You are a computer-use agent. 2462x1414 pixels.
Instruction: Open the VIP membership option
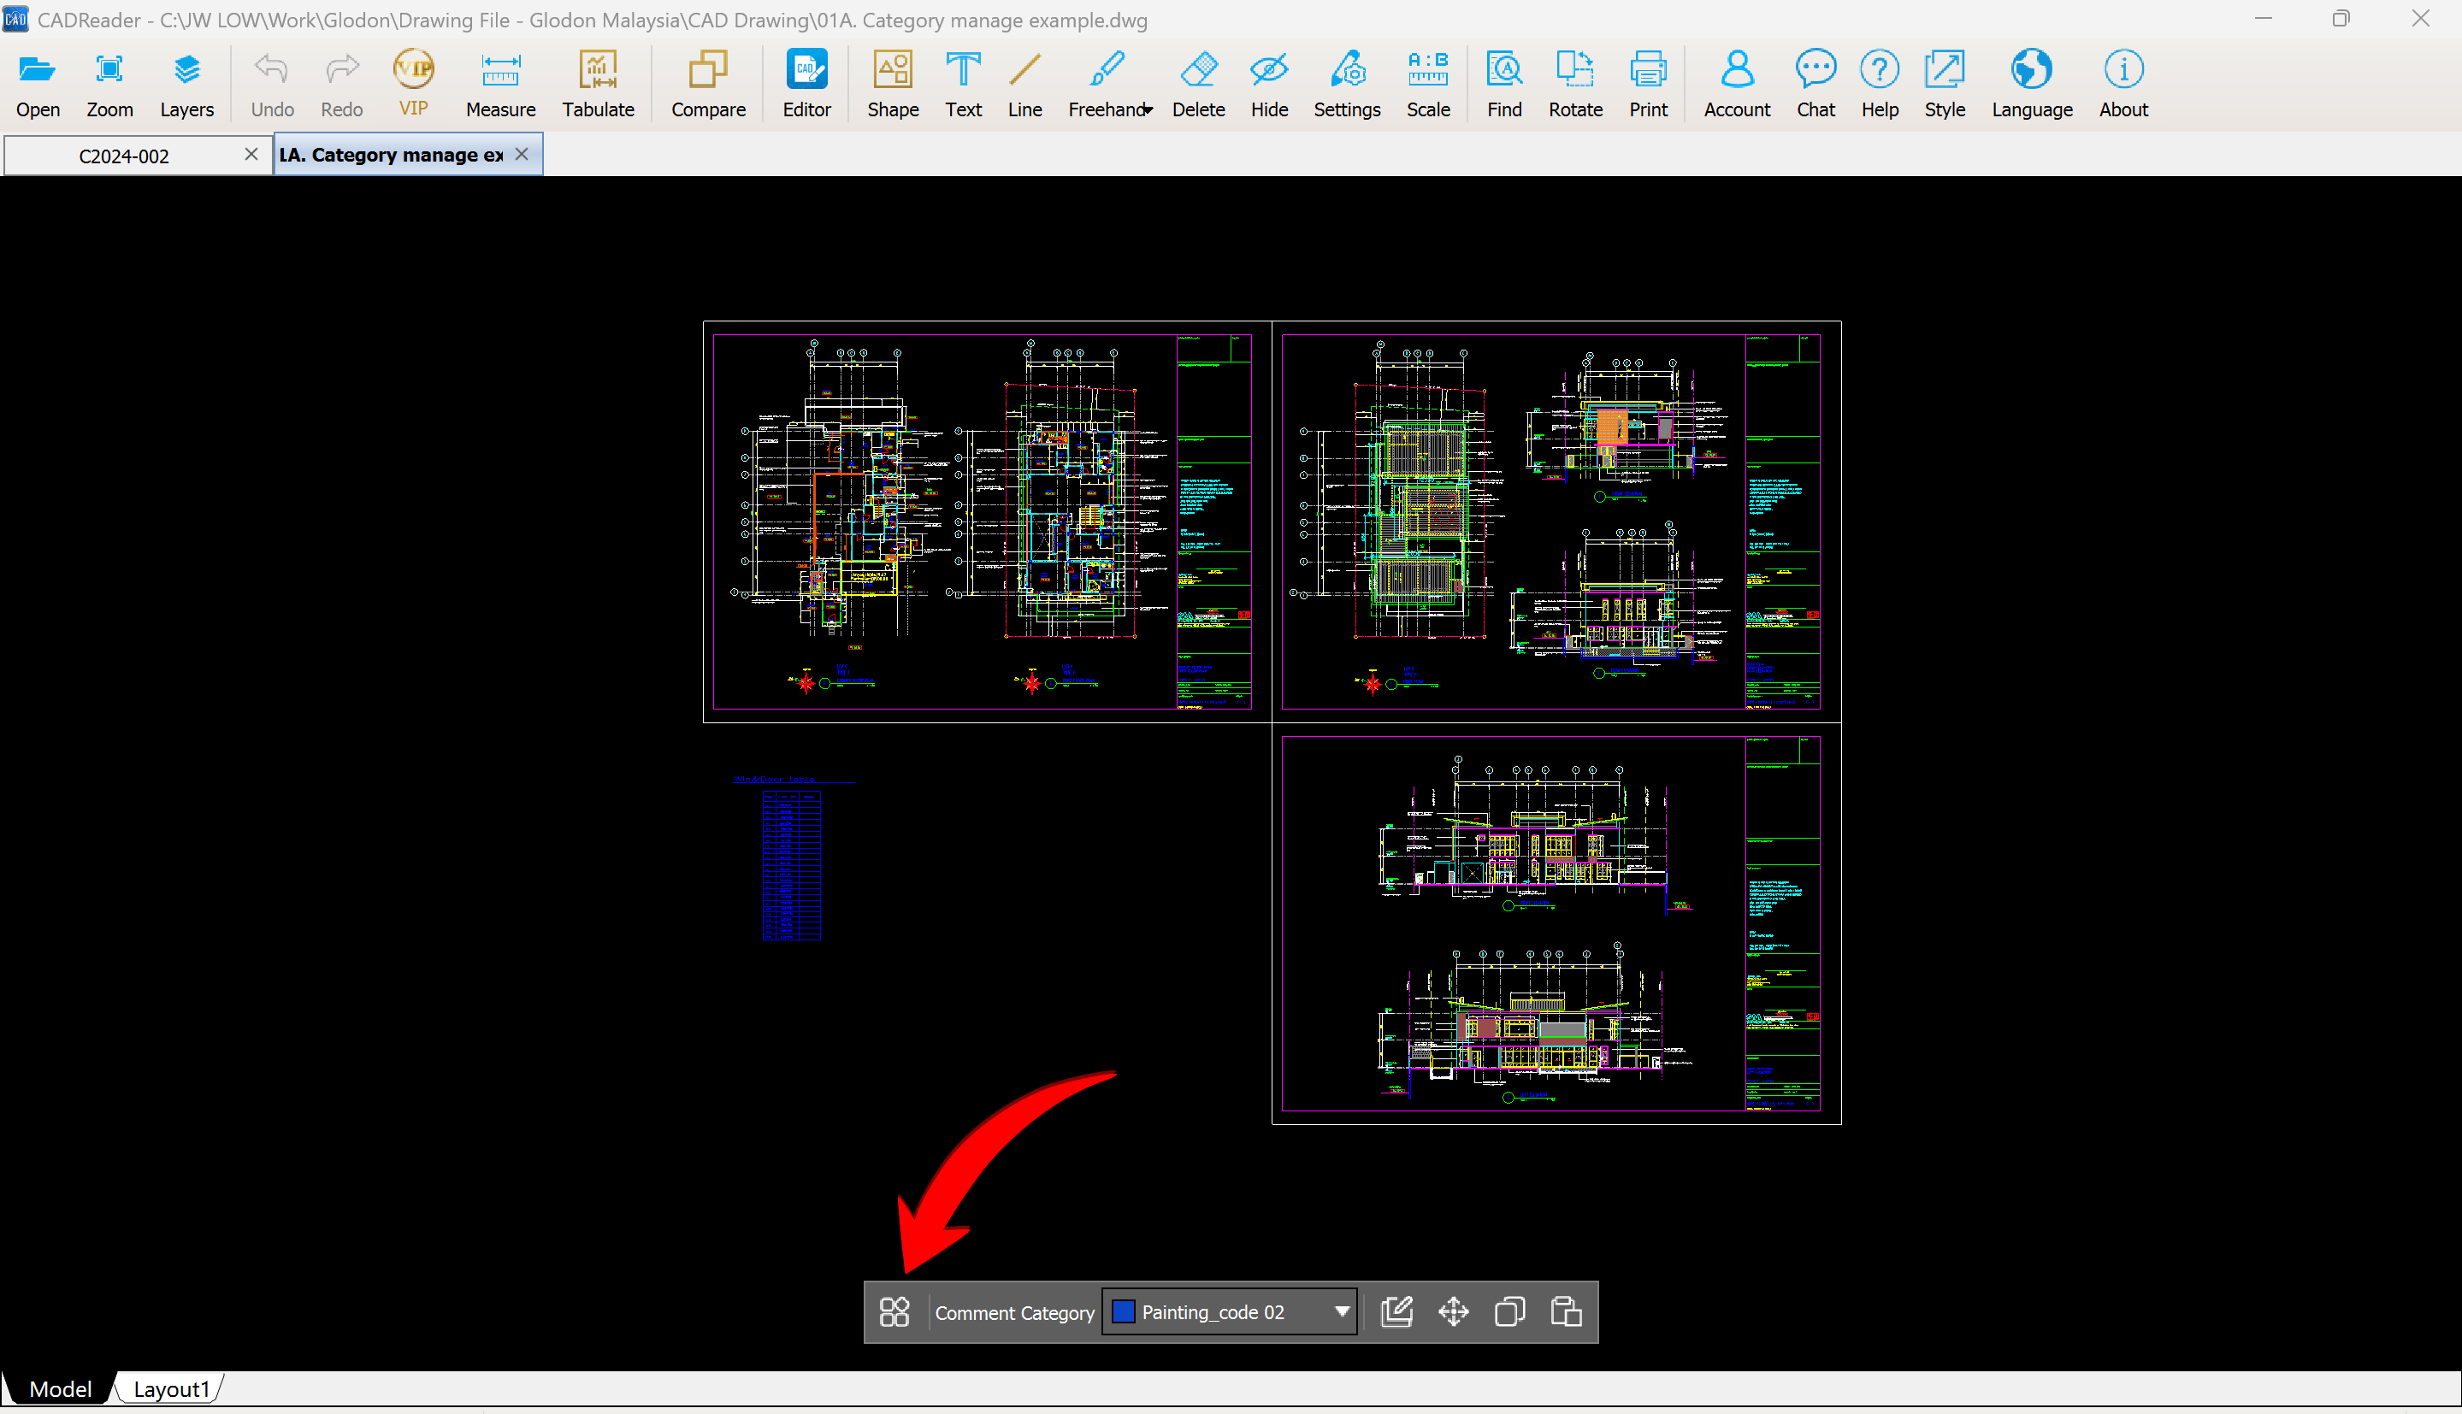[x=414, y=85]
